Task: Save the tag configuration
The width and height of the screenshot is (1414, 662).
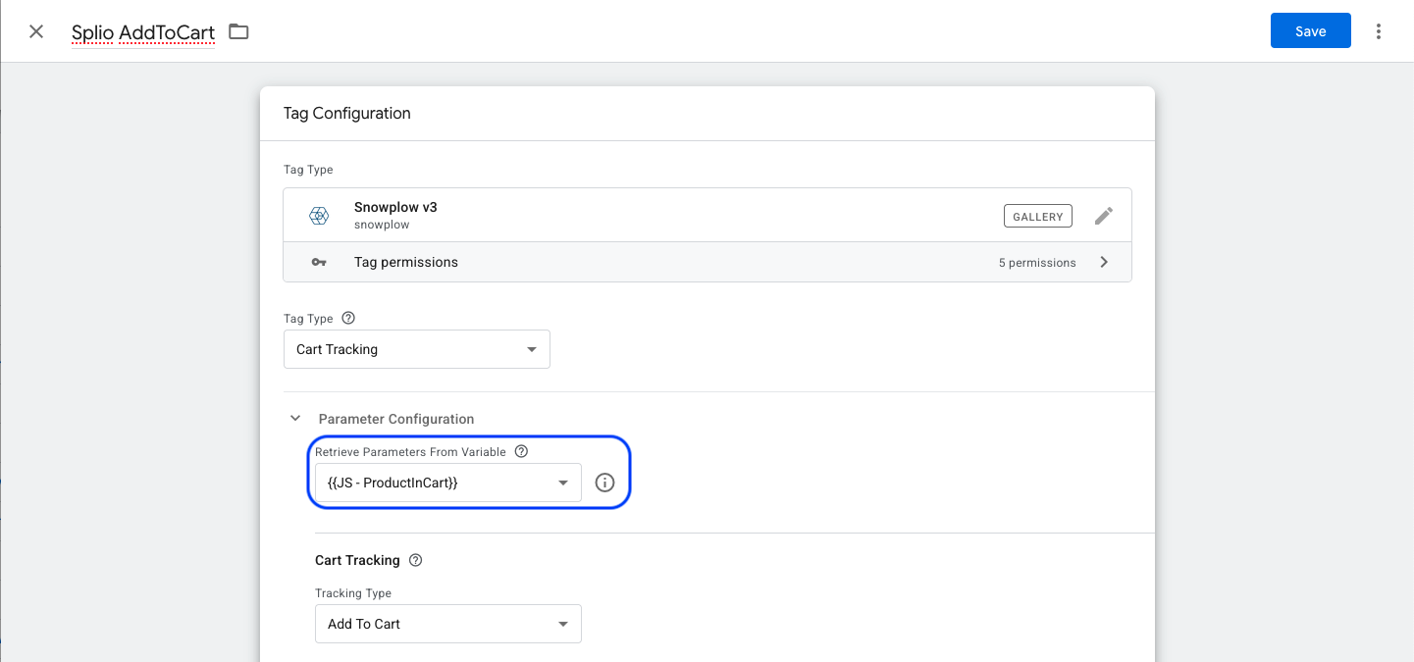Action: point(1310,31)
